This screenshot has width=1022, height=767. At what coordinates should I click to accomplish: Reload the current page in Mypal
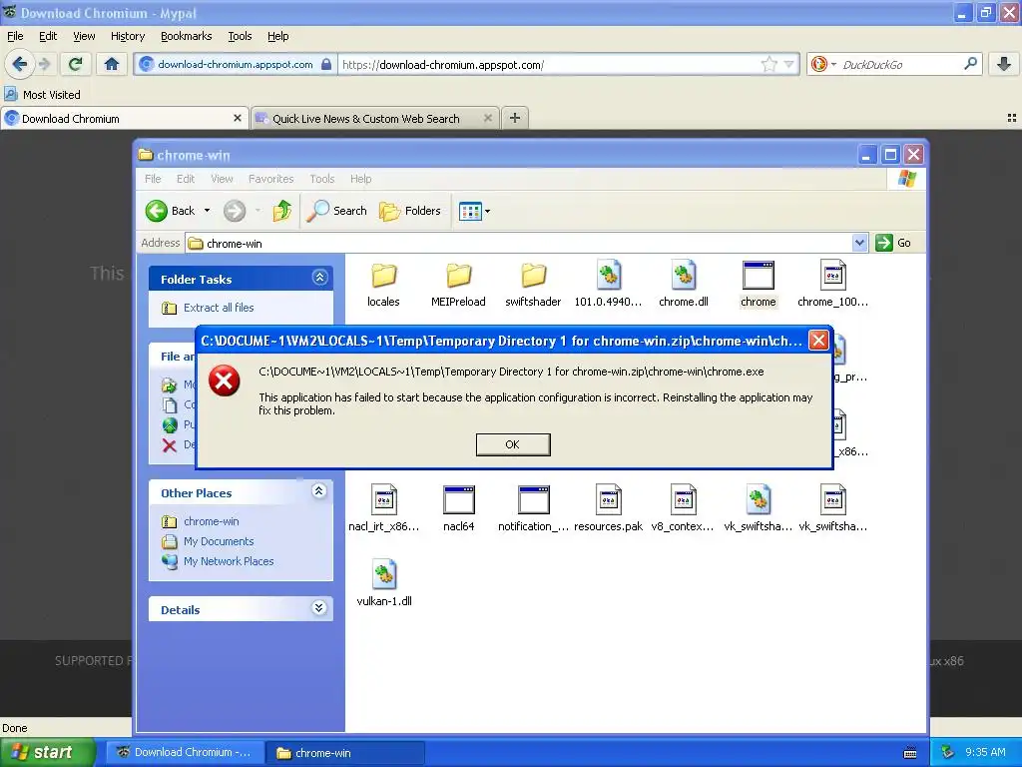click(x=76, y=64)
